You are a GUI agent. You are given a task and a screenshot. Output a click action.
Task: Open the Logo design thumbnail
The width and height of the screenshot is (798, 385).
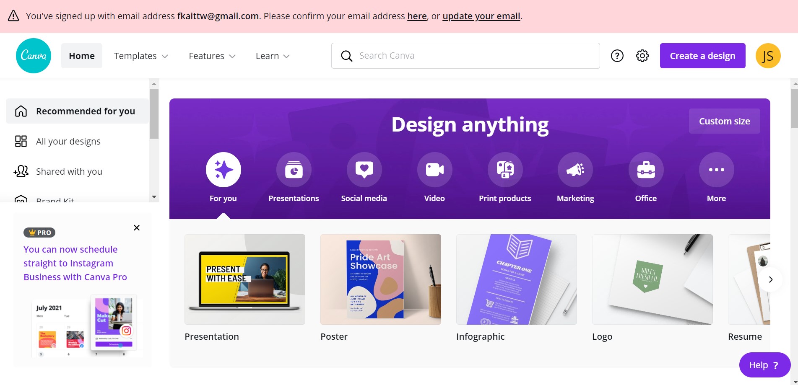[x=652, y=279]
